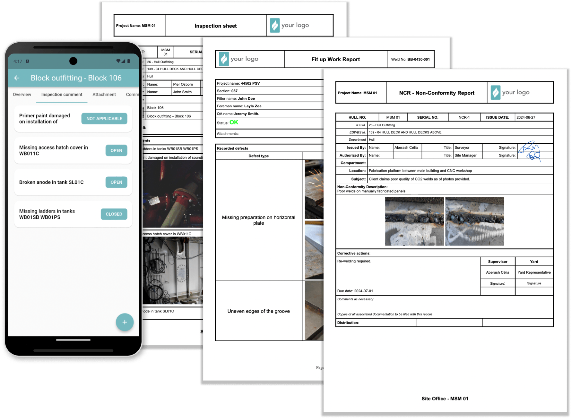
Task: Open the Attachment tab
Action: 104,94
